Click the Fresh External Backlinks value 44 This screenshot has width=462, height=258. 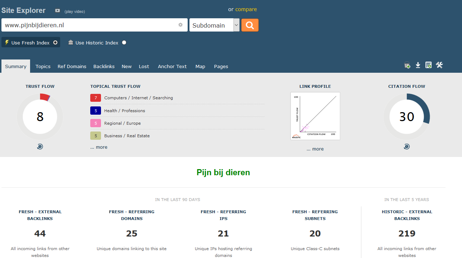[x=40, y=234]
